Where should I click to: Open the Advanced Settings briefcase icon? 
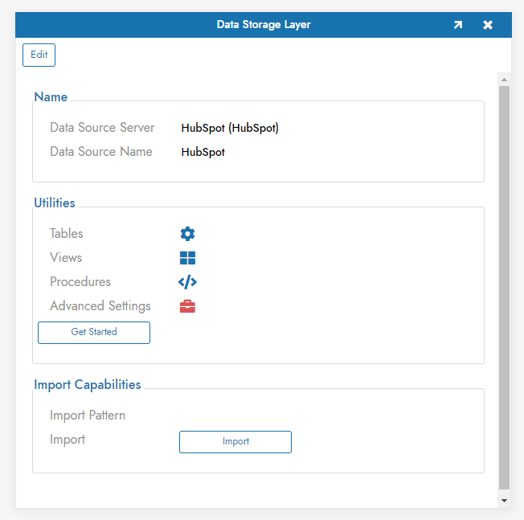[x=187, y=306]
